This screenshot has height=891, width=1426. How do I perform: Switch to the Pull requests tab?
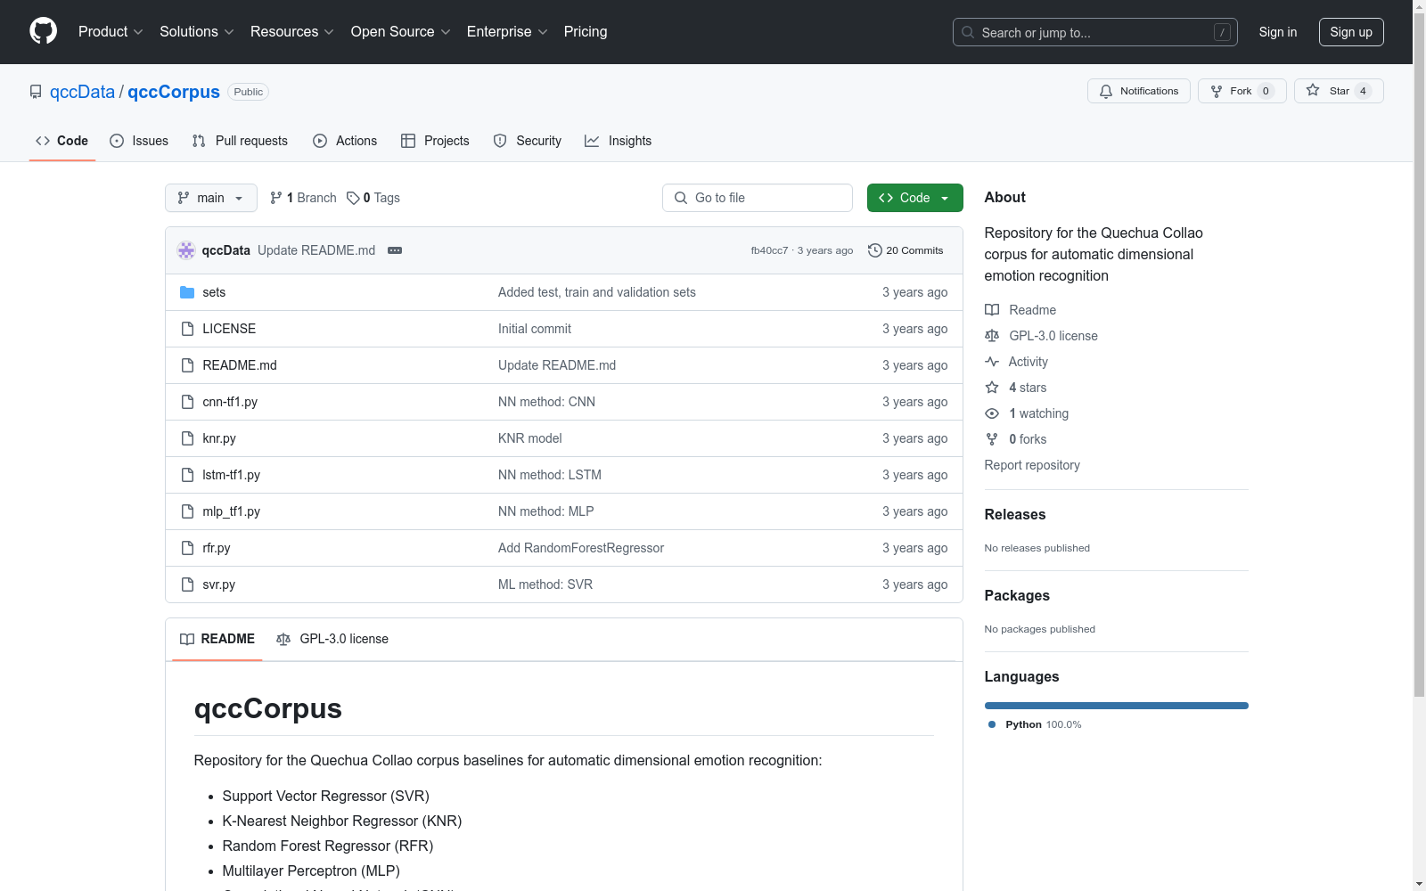[x=240, y=141]
